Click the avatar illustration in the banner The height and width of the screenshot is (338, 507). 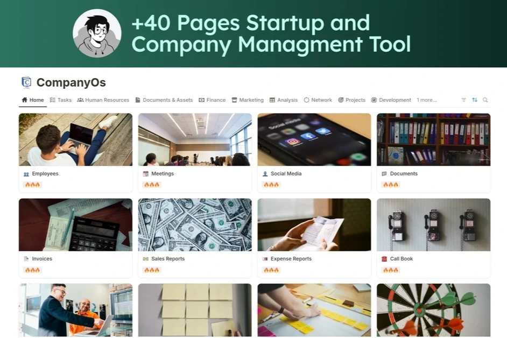pos(97,33)
